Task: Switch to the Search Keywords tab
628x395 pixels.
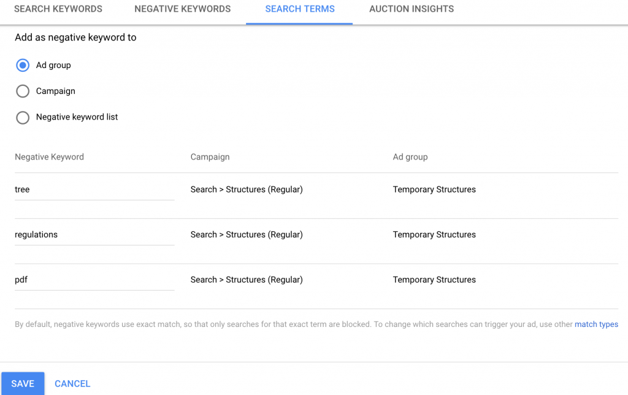Action: click(58, 9)
